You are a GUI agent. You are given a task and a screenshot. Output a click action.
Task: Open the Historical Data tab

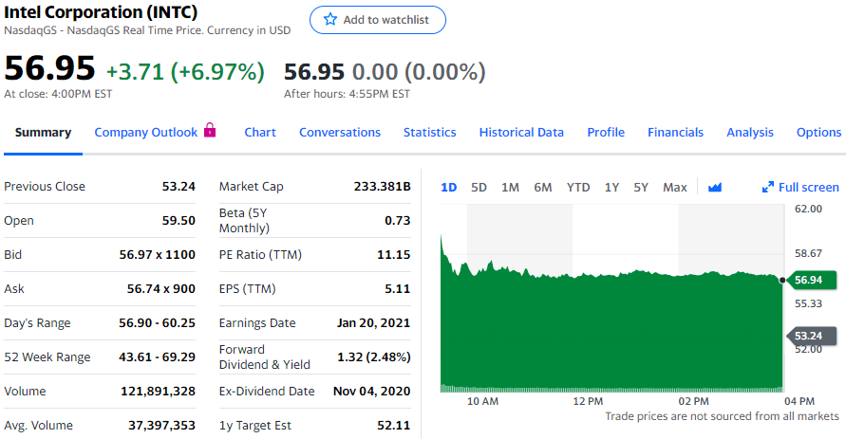[521, 133]
